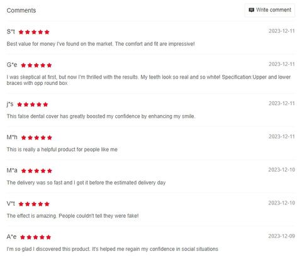Click the star rating of reviewer S*t
This screenshot has width=302, height=256.
coord(34,32)
